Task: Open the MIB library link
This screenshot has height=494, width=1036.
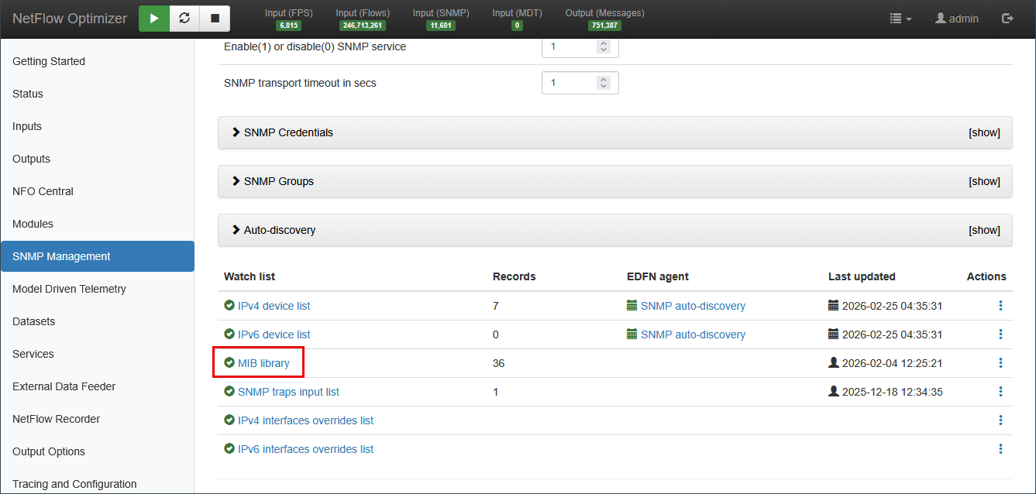Action: (x=263, y=363)
